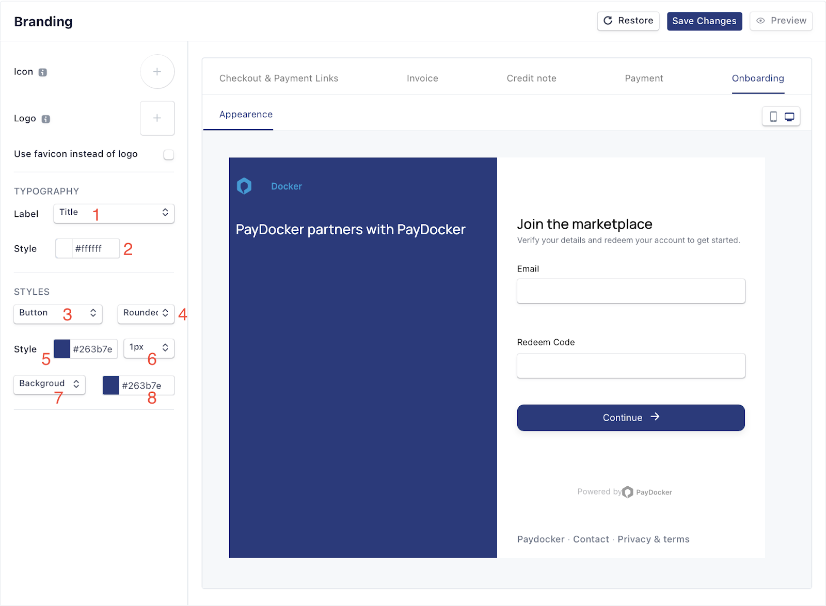Click the Logo info tooltip icon
The height and width of the screenshot is (606, 826).
(46, 119)
